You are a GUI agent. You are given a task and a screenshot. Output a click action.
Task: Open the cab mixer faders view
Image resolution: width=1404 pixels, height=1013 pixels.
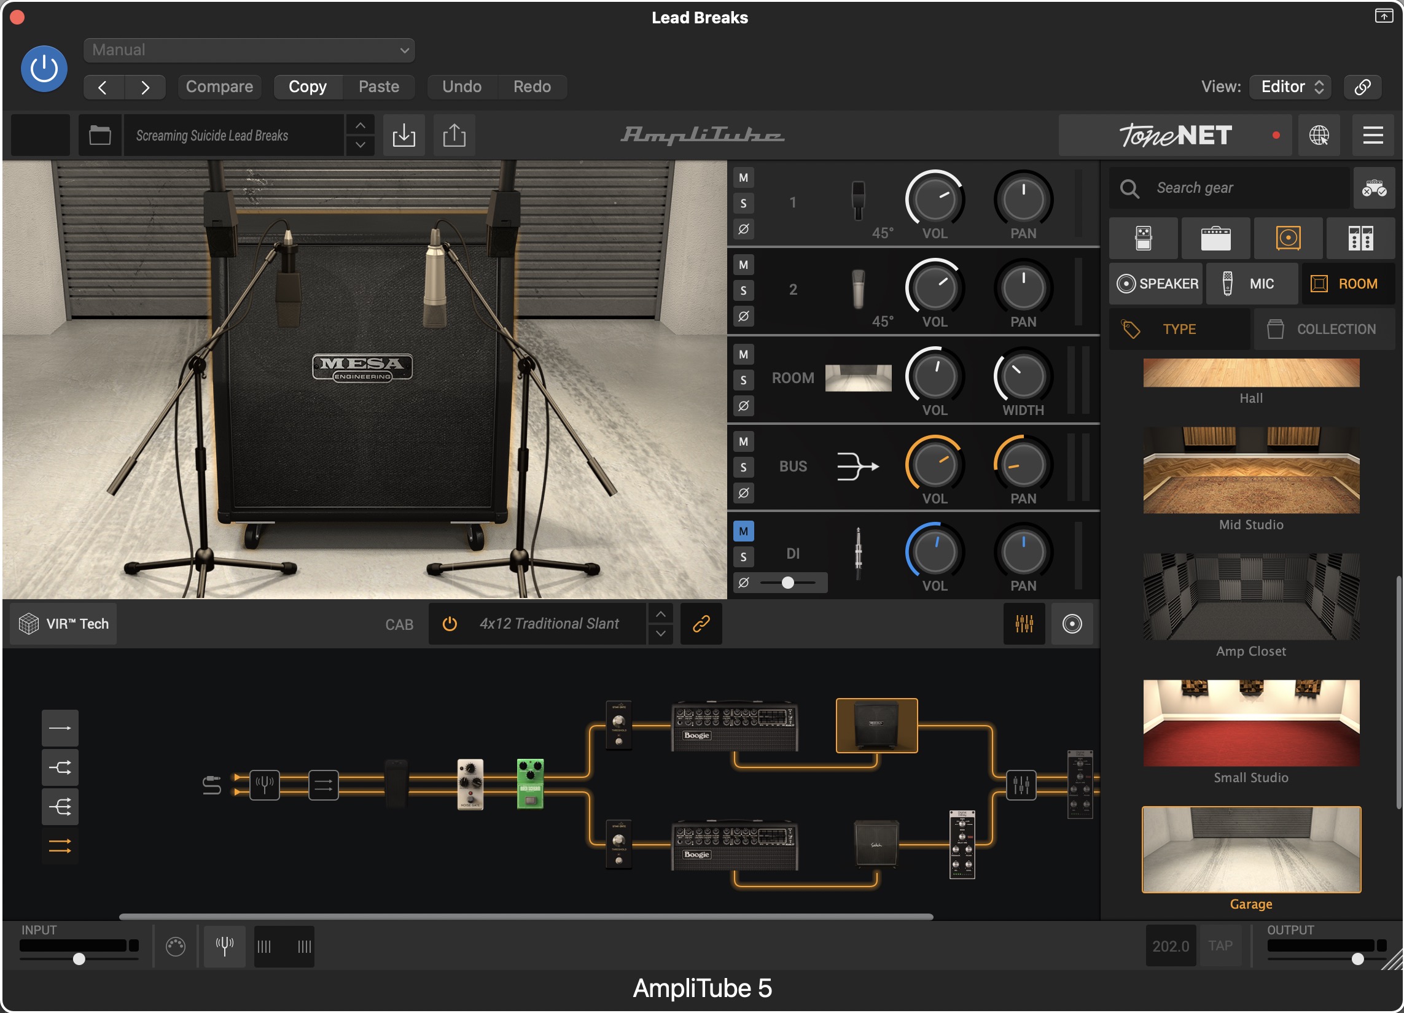pos(1024,624)
